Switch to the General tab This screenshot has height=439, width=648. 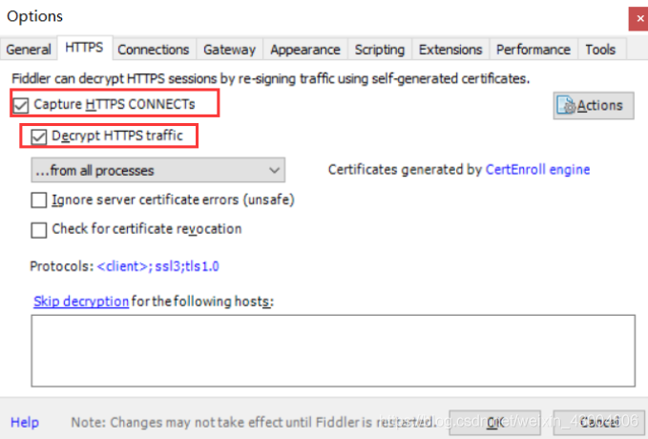point(29,50)
